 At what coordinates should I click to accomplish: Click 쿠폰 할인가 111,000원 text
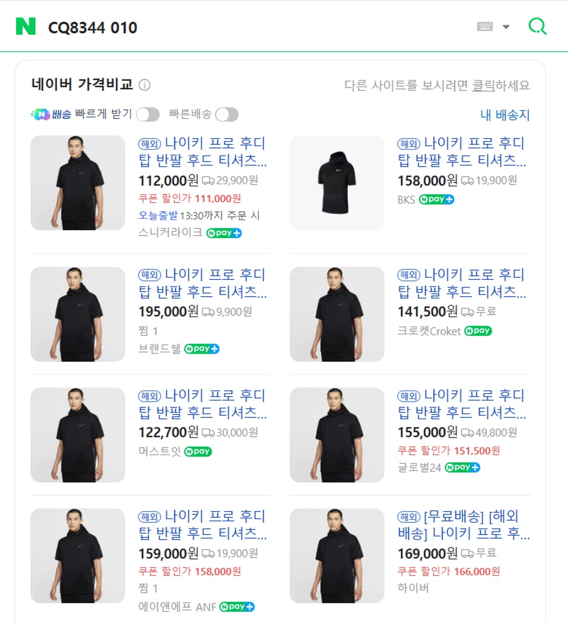tap(190, 199)
